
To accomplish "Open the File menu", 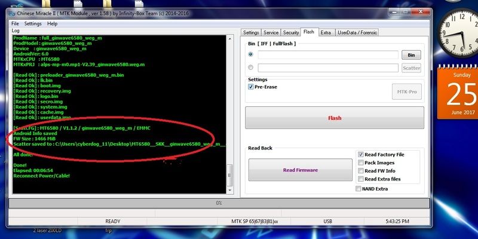I will pyautogui.click(x=15, y=23).
